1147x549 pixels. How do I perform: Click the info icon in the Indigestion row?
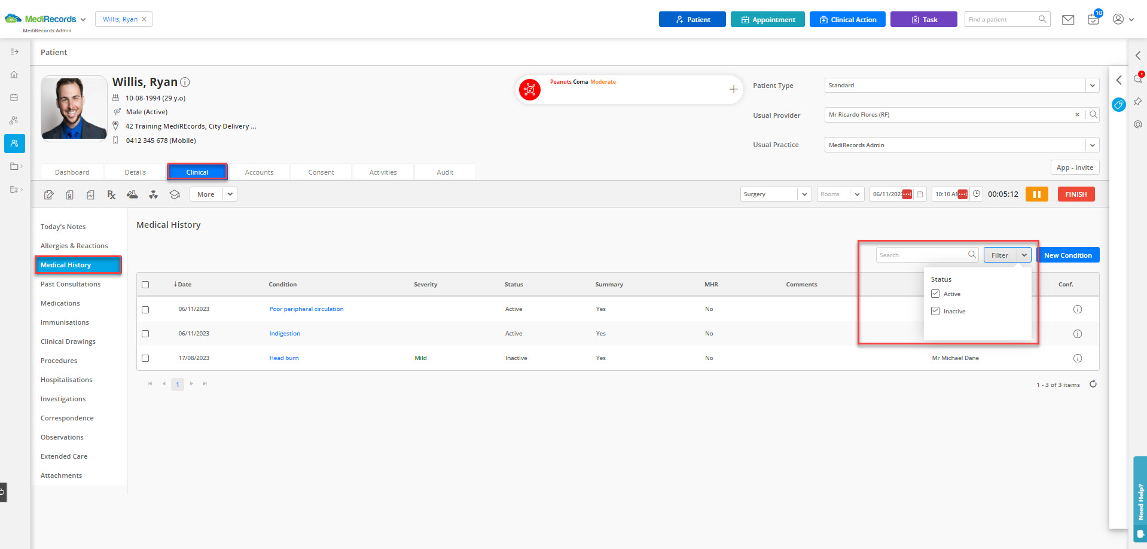pyautogui.click(x=1078, y=334)
